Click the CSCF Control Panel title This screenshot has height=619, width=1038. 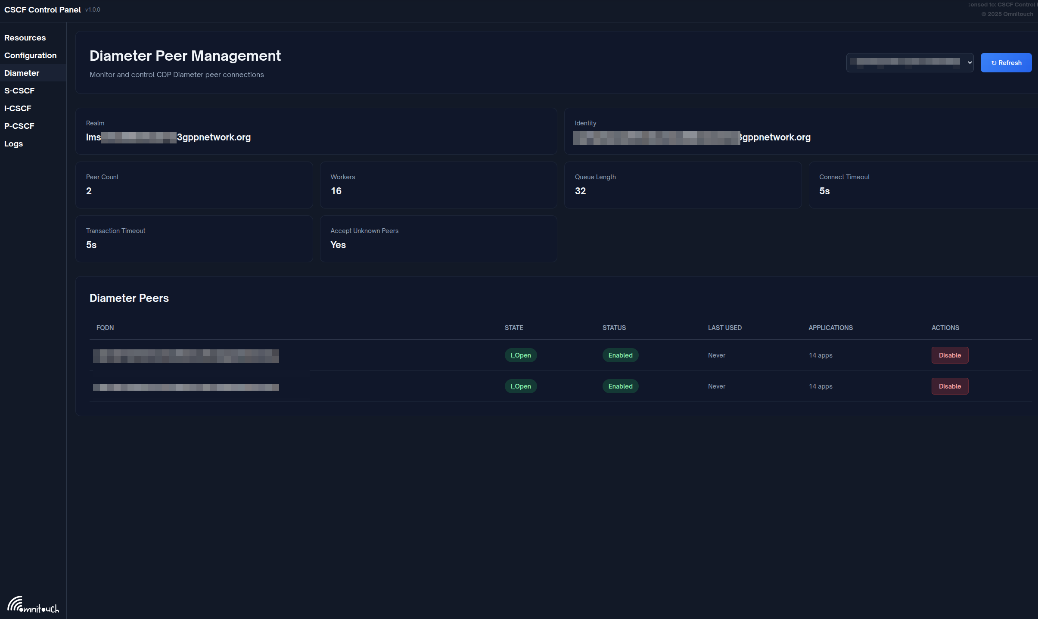coord(42,9)
